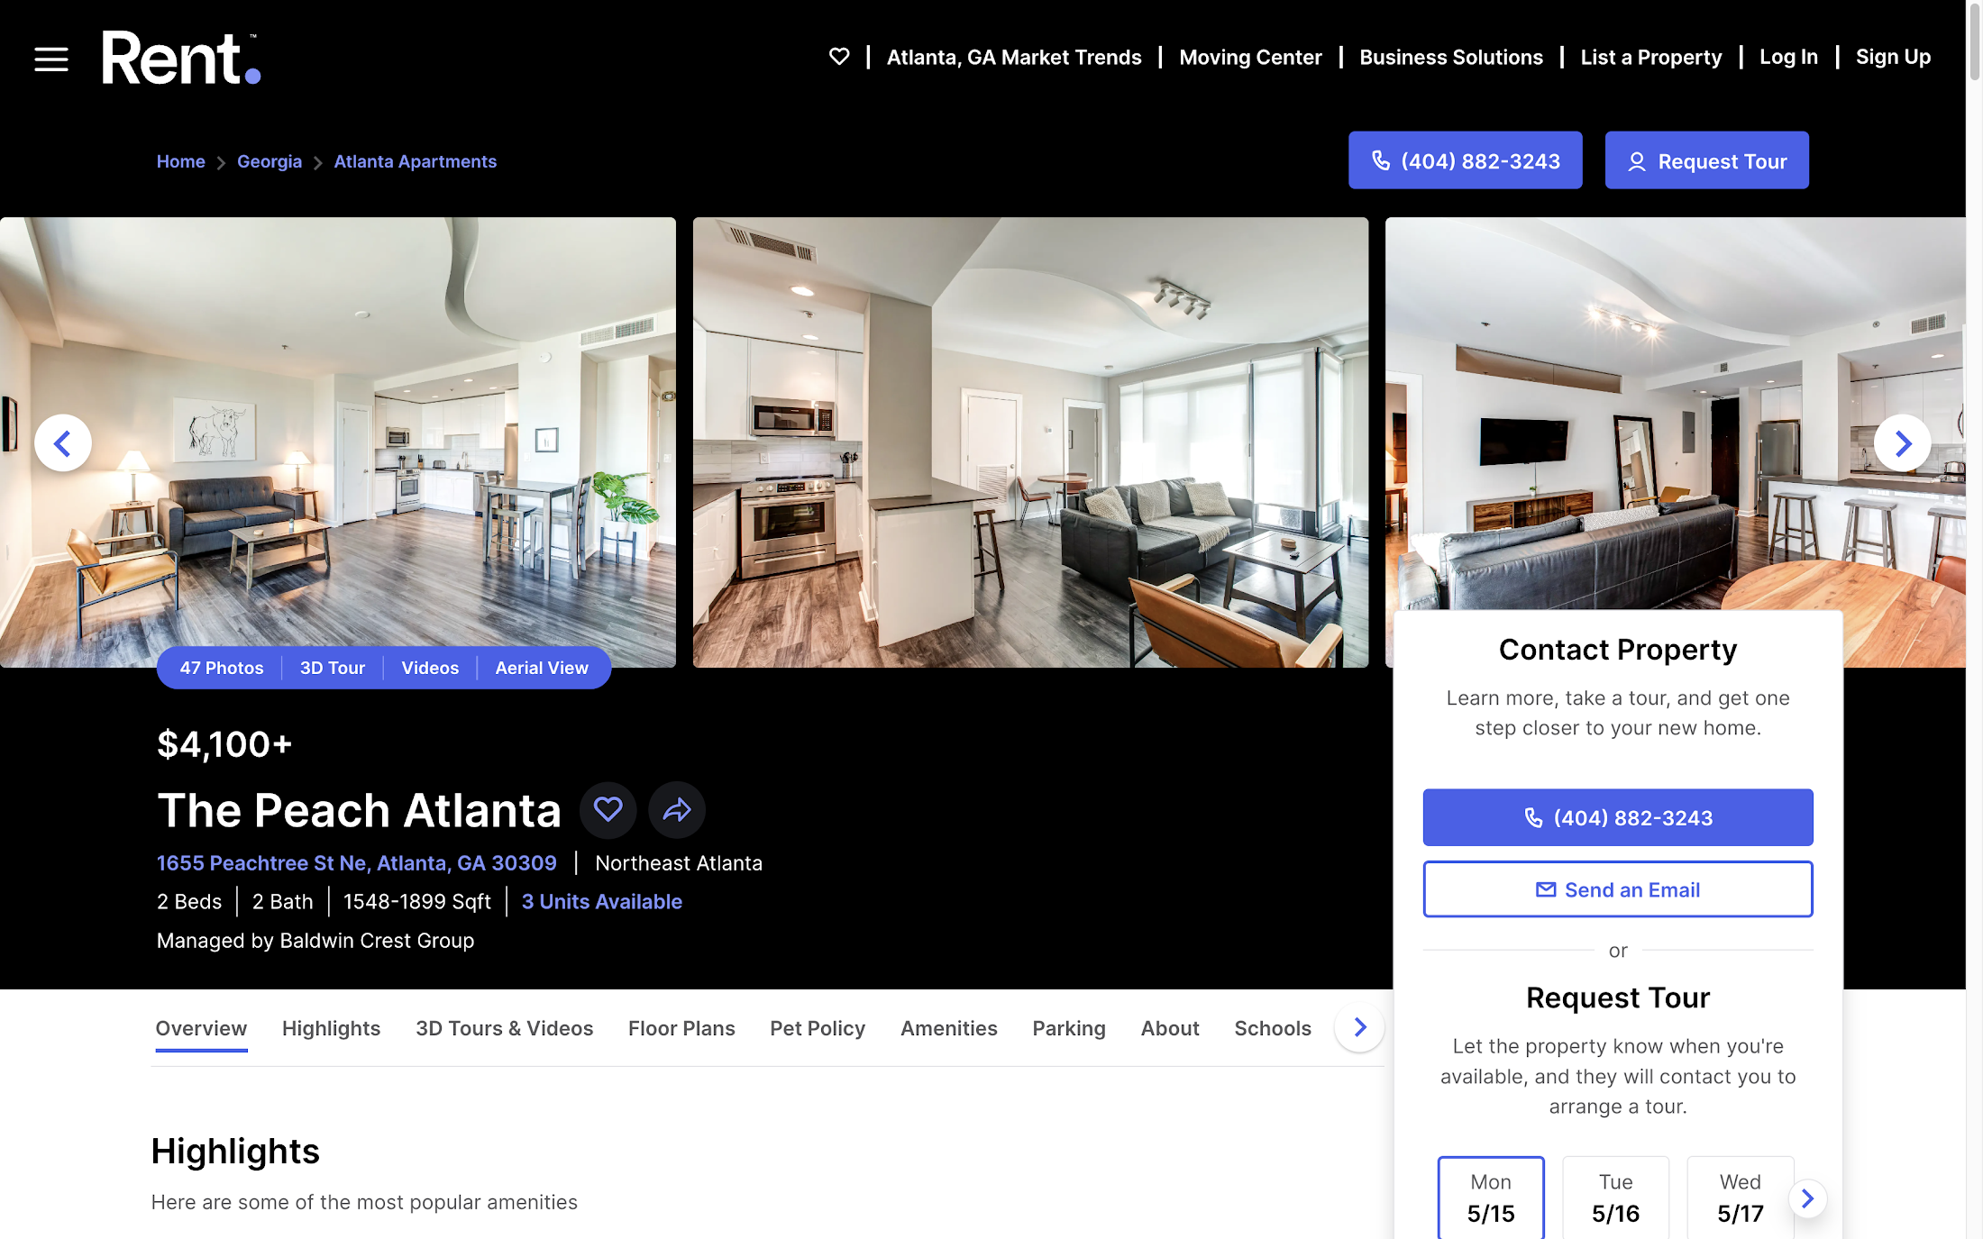
Task: Click the 3 Units Available link
Action: [x=601, y=901]
